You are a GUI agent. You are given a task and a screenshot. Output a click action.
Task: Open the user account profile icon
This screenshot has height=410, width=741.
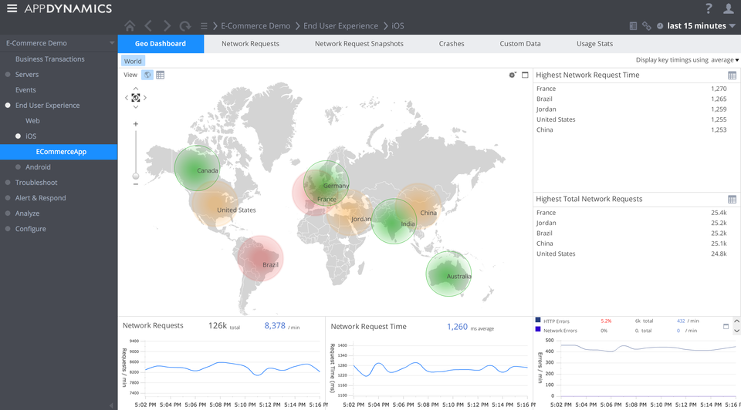[729, 8]
